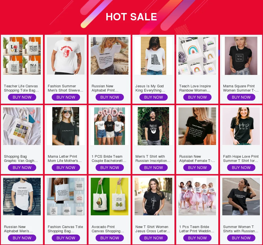Open Teach Love Inspire Rainbow Women title
This screenshot has width=263, height=245.
pos(195,88)
